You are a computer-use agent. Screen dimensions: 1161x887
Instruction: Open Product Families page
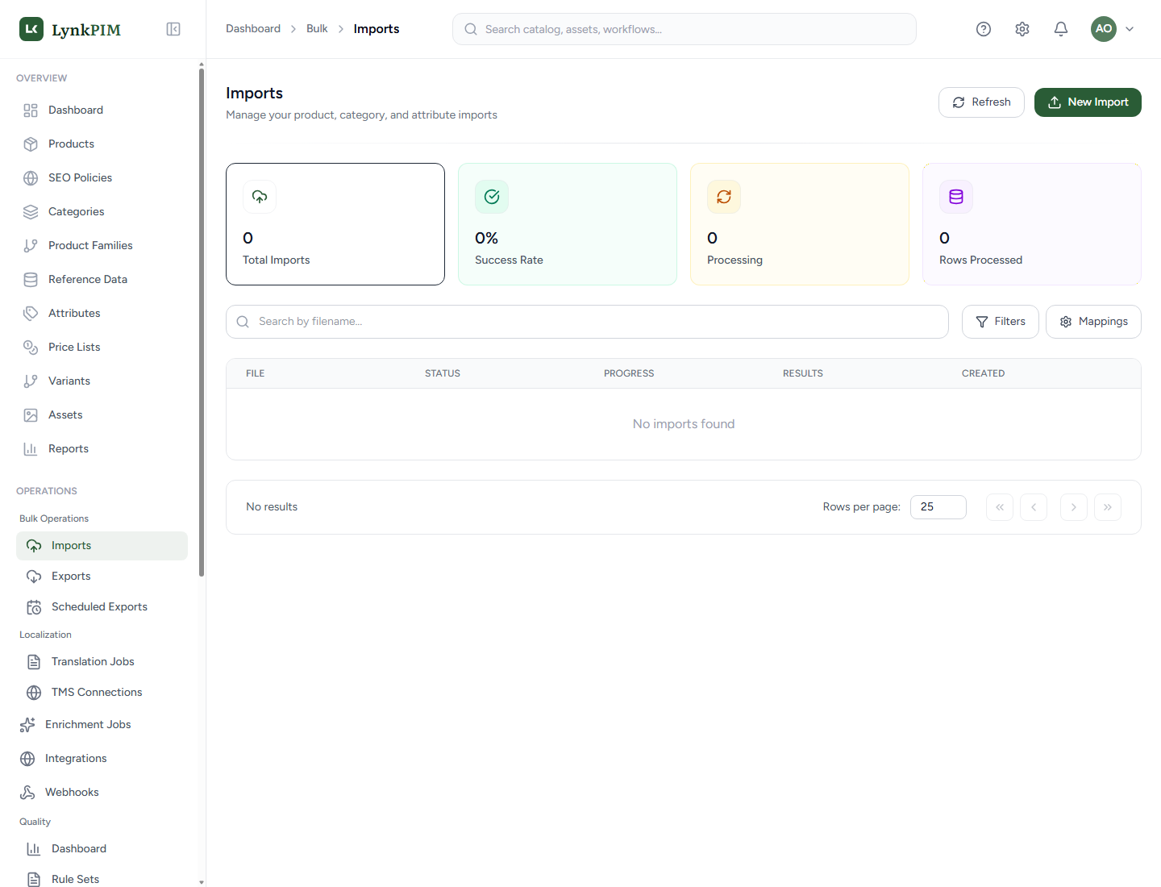click(102, 246)
